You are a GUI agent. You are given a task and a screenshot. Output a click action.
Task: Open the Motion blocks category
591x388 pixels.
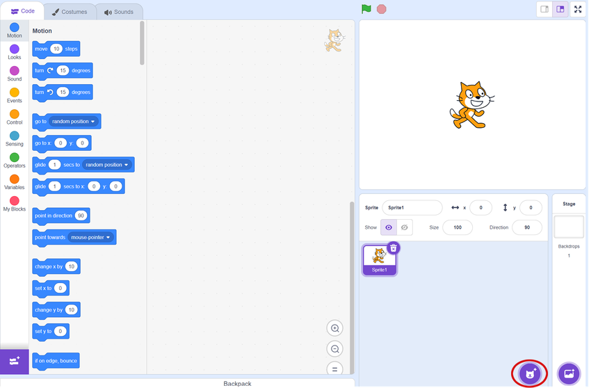click(15, 31)
